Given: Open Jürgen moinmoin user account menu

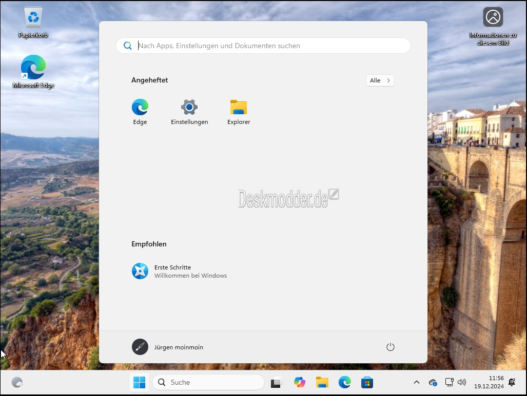Looking at the screenshot, I should pyautogui.click(x=167, y=347).
